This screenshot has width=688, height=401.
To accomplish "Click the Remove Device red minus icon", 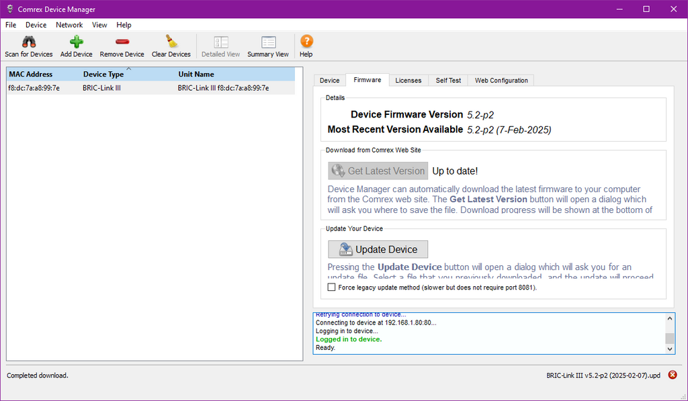I will click(122, 42).
